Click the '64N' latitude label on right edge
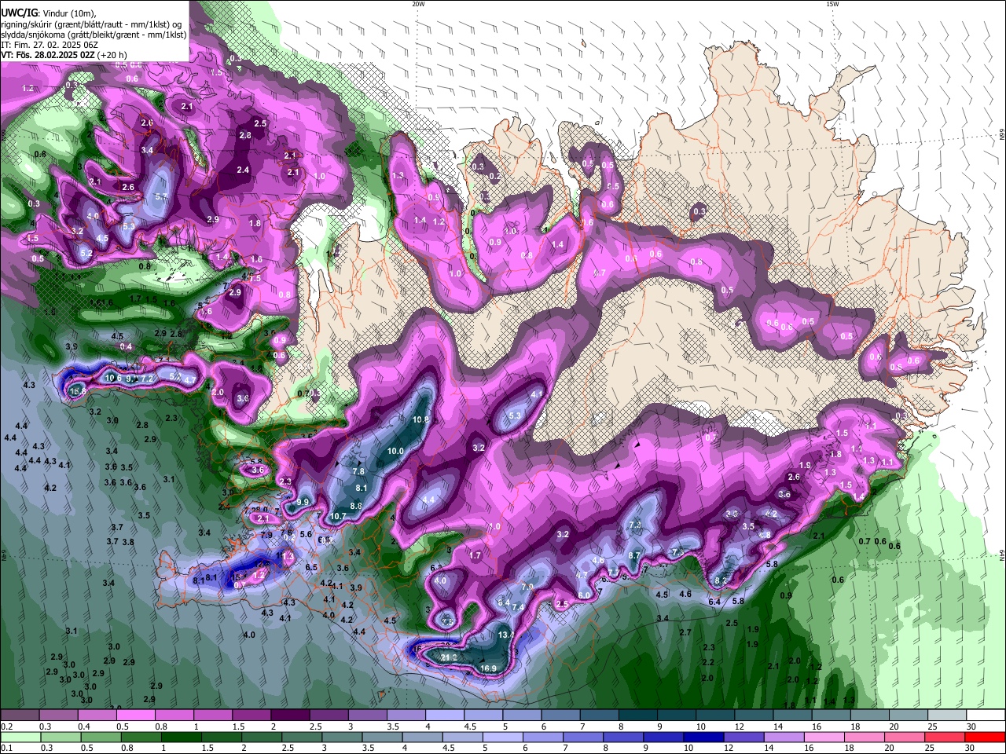This screenshot has width=1006, height=754. tap(1002, 555)
